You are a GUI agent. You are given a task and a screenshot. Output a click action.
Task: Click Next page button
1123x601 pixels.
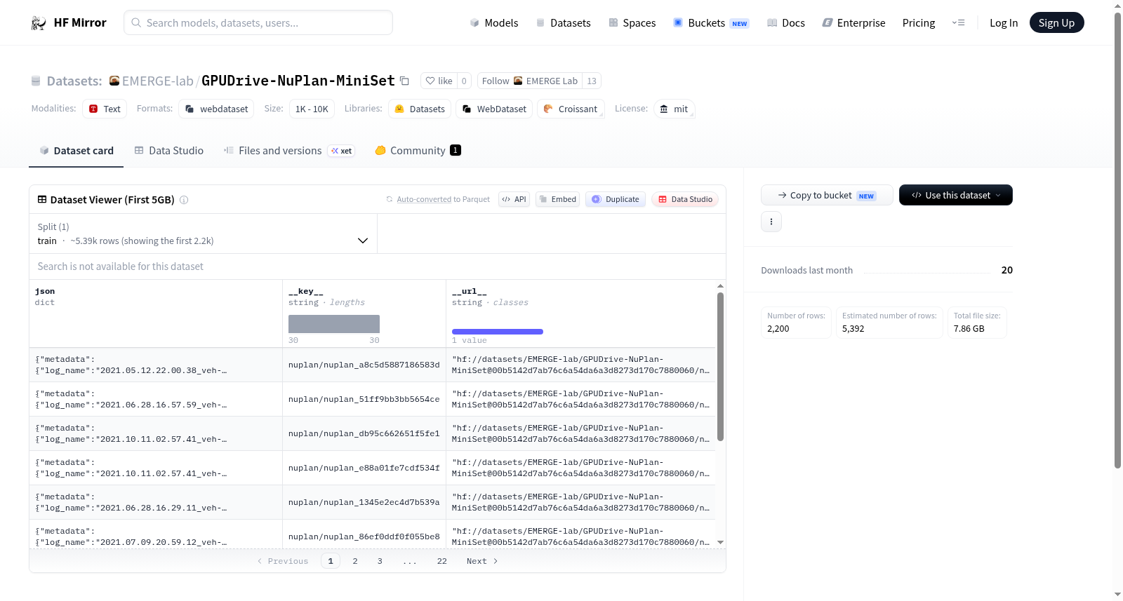pyautogui.click(x=482, y=561)
